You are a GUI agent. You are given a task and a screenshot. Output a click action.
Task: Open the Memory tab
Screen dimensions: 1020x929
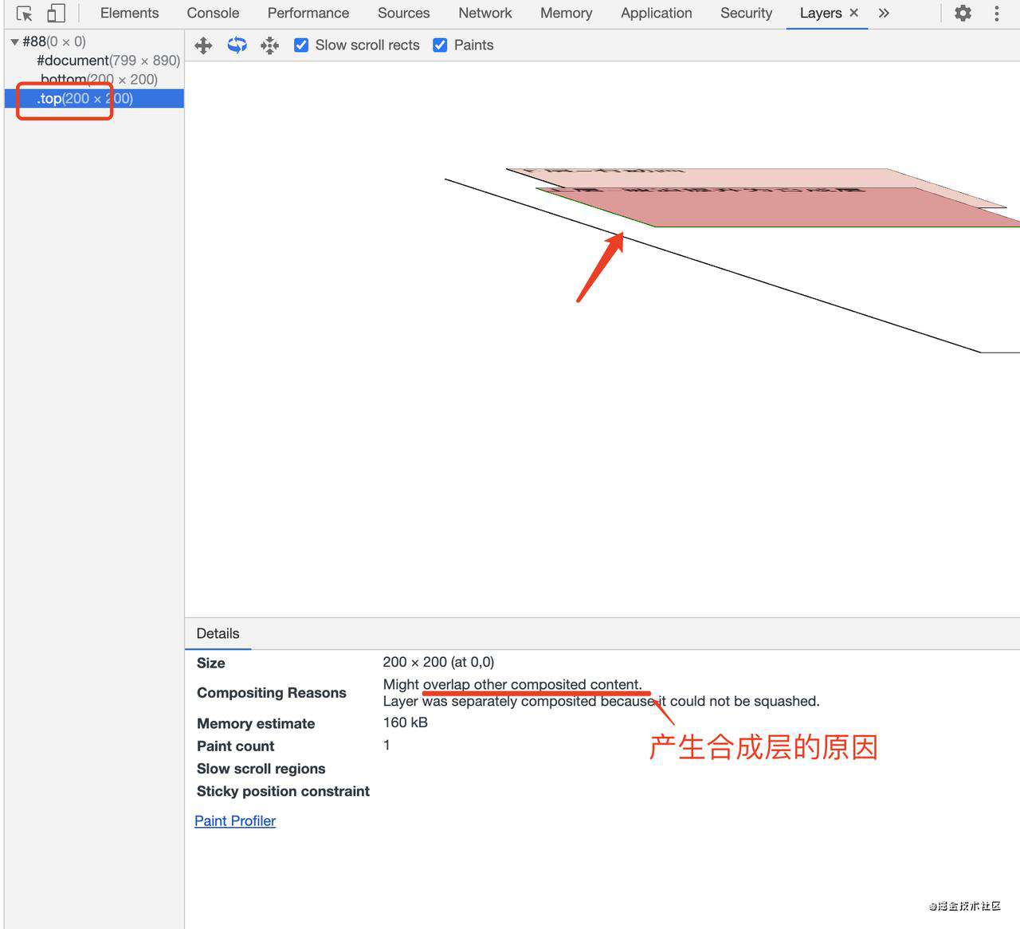pos(566,13)
